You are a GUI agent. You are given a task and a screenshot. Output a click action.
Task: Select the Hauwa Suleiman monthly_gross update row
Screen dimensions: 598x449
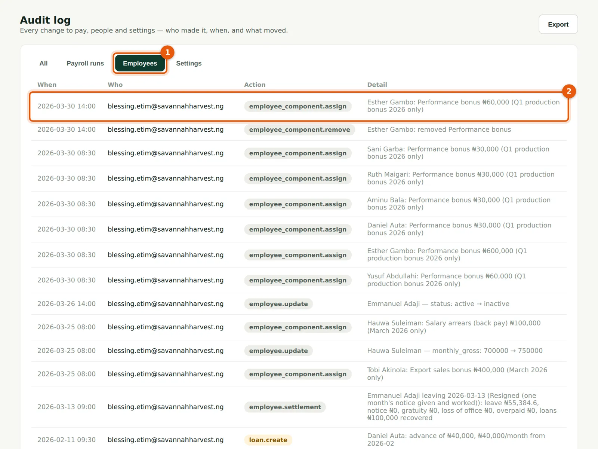click(299, 351)
